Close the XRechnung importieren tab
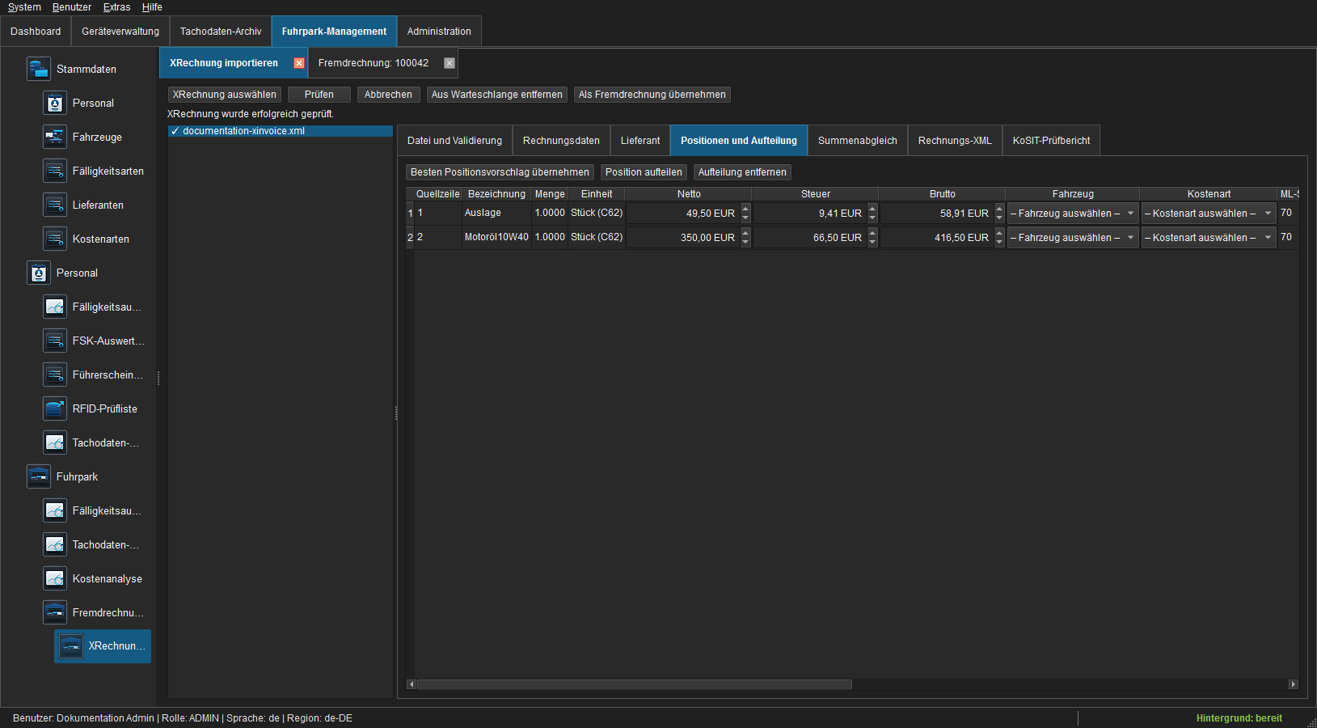This screenshot has height=728, width=1317. click(299, 63)
